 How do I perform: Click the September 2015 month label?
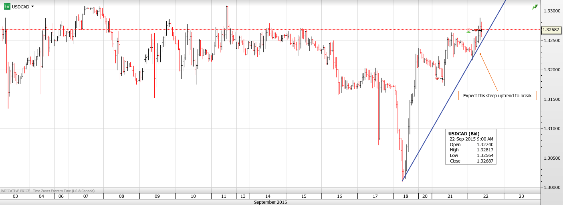pos(270,202)
